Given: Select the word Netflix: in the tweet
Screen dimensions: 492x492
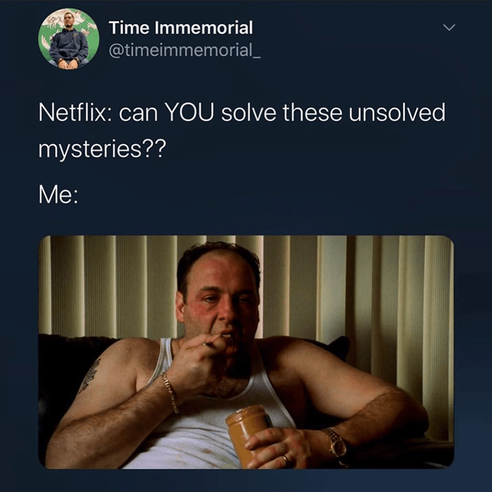Looking at the screenshot, I should point(75,113).
